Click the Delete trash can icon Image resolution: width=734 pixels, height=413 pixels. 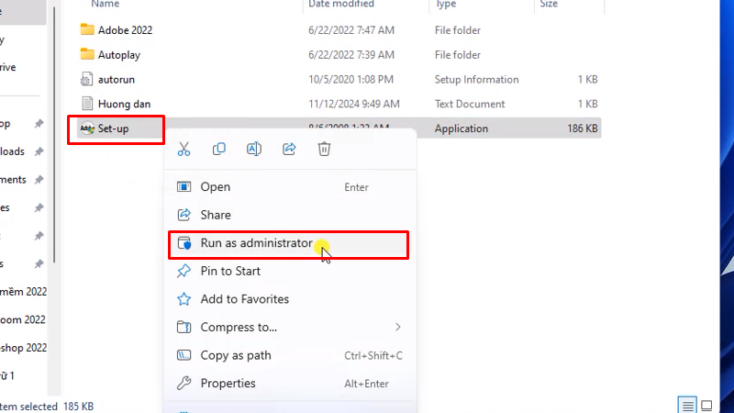(324, 149)
